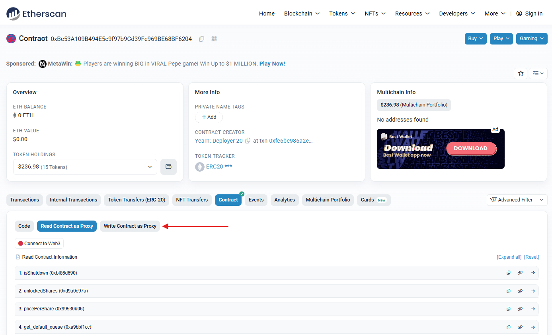Copy the Yearn: Deployer 20 creator address
The width and height of the screenshot is (552, 335).
(248, 141)
